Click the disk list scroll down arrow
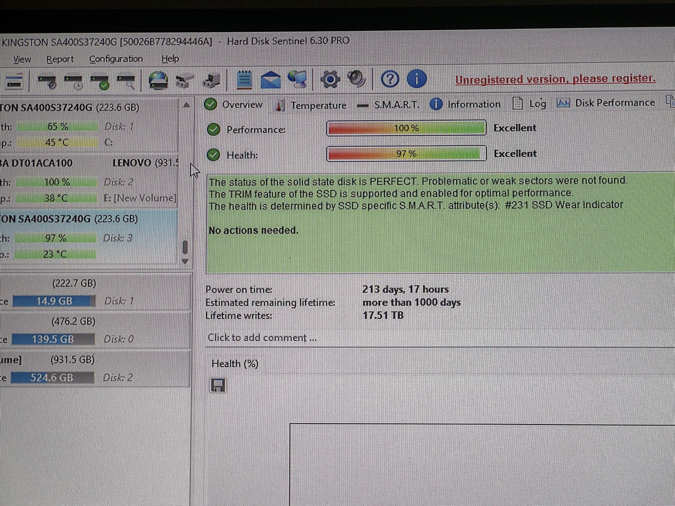This screenshot has width=675, height=506. pos(185,261)
